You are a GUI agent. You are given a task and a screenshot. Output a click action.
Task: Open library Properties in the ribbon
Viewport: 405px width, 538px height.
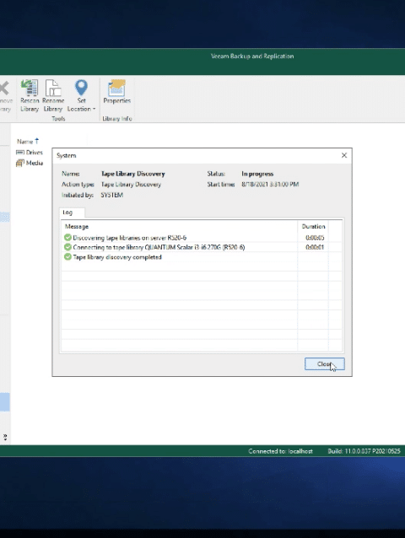tap(116, 92)
